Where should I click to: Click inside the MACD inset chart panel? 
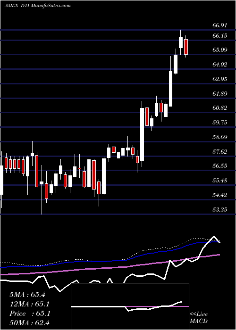(x=130, y=306)
